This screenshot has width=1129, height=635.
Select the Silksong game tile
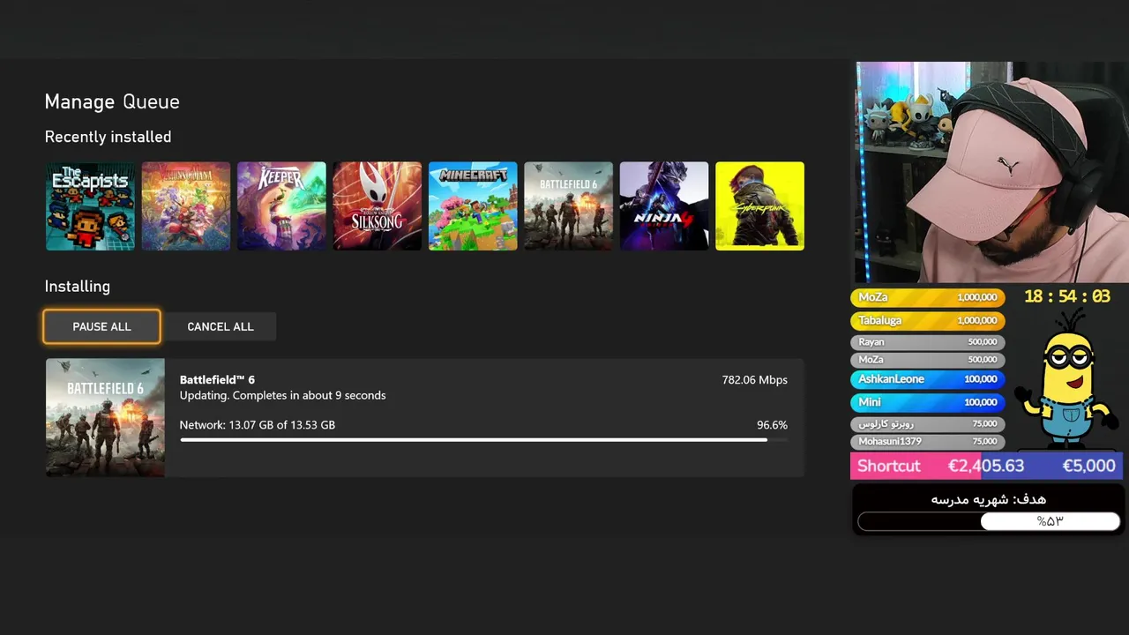coord(377,205)
